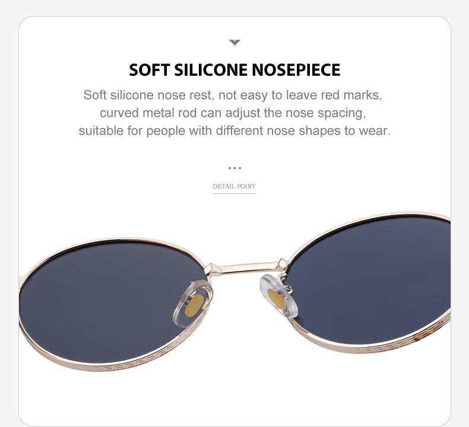Click the three-dot ellipsis above DETAIL POINT

click(235, 168)
